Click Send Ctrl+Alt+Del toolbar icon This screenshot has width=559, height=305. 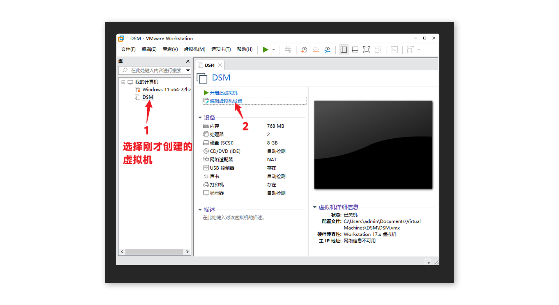click(x=288, y=50)
